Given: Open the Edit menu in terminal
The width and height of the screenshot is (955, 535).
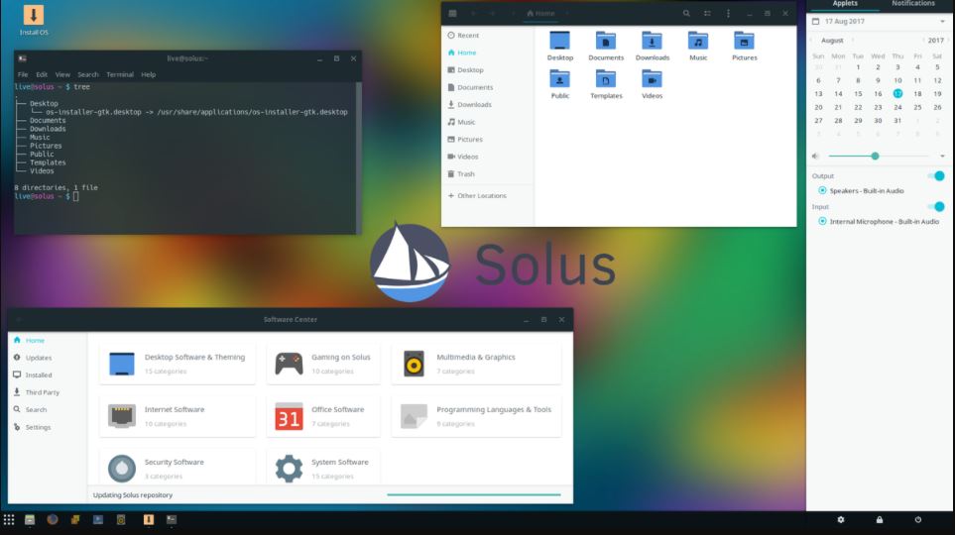Looking at the screenshot, I should coord(42,74).
